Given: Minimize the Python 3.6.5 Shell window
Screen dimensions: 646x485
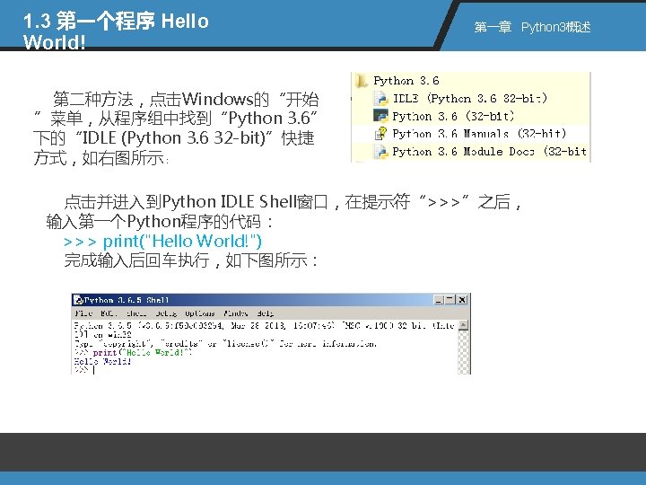Looking at the screenshot, I should [x=439, y=300].
